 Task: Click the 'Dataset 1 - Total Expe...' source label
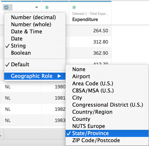[90, 14]
